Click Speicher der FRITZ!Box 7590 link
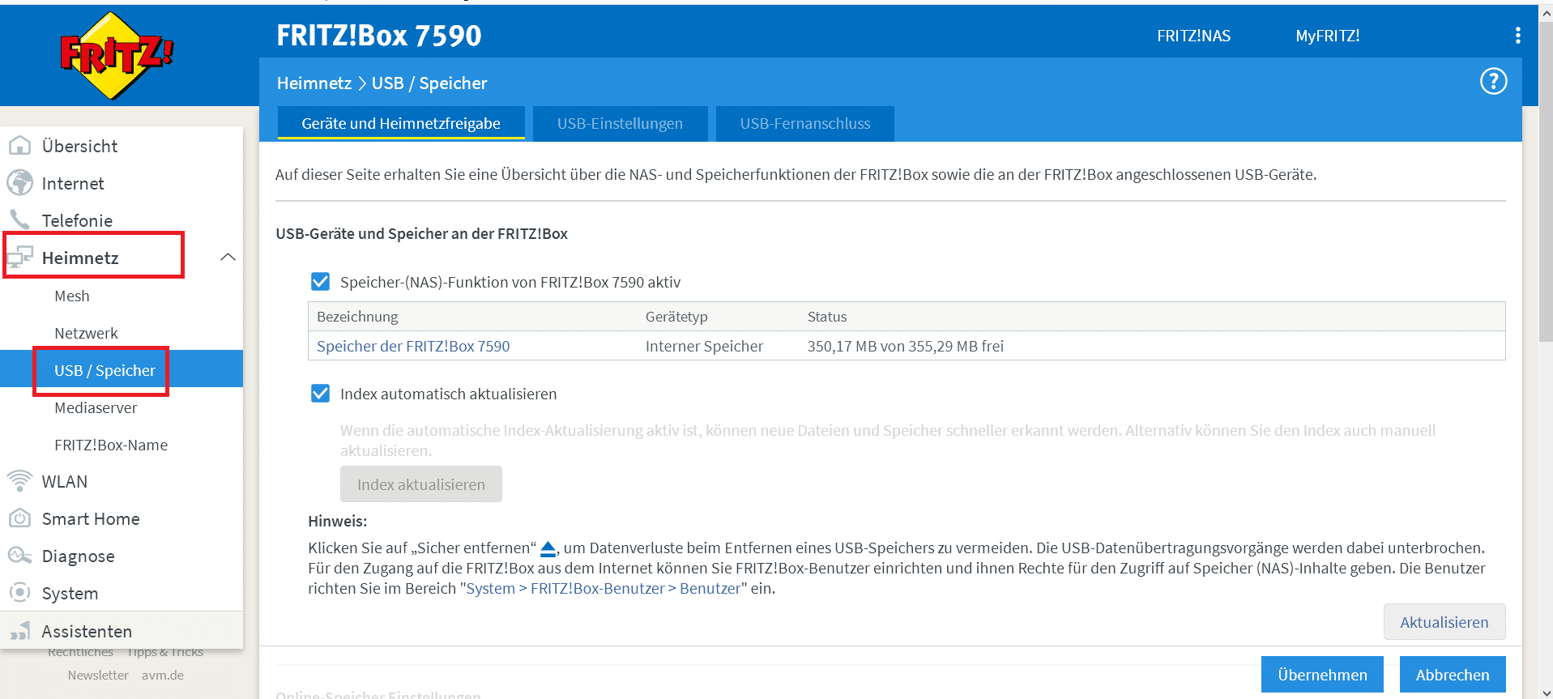Viewport: 1553px width, 699px height. [413, 346]
